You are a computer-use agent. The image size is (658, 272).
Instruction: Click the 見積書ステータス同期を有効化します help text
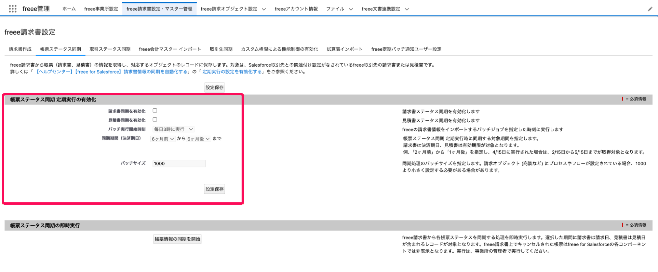(441, 121)
